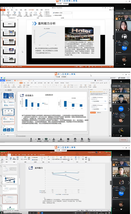Expand the arrow next to the share screen button
The width and height of the screenshot is (131, 214).
[x=50, y=139]
